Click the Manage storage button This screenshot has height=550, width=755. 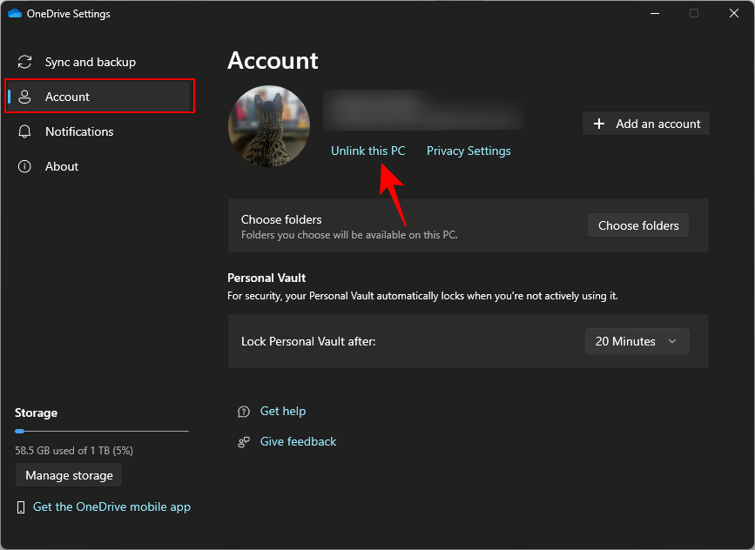coord(69,475)
